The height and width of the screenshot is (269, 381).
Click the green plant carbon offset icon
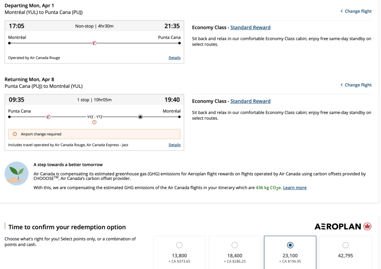[x=16, y=174]
